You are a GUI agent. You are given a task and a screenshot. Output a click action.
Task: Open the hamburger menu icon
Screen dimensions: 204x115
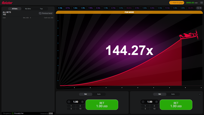tap(202, 3)
